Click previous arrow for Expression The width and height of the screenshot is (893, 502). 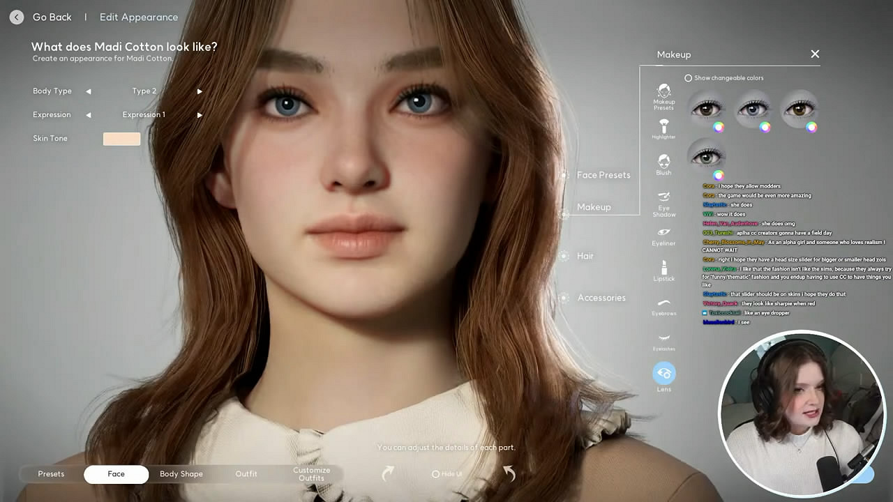(89, 115)
